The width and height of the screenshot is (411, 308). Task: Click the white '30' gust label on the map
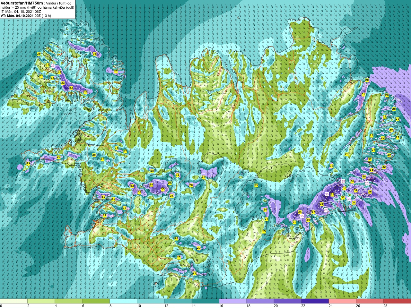(x=327, y=194)
